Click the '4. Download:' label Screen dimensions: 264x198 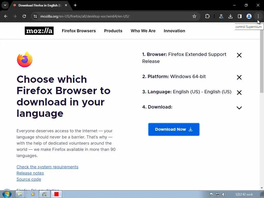[157, 107]
